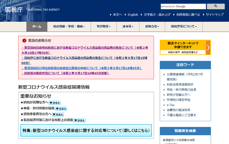Click NATIONAL TAX AGENCY text
The image size is (229, 144).
tap(44, 10)
